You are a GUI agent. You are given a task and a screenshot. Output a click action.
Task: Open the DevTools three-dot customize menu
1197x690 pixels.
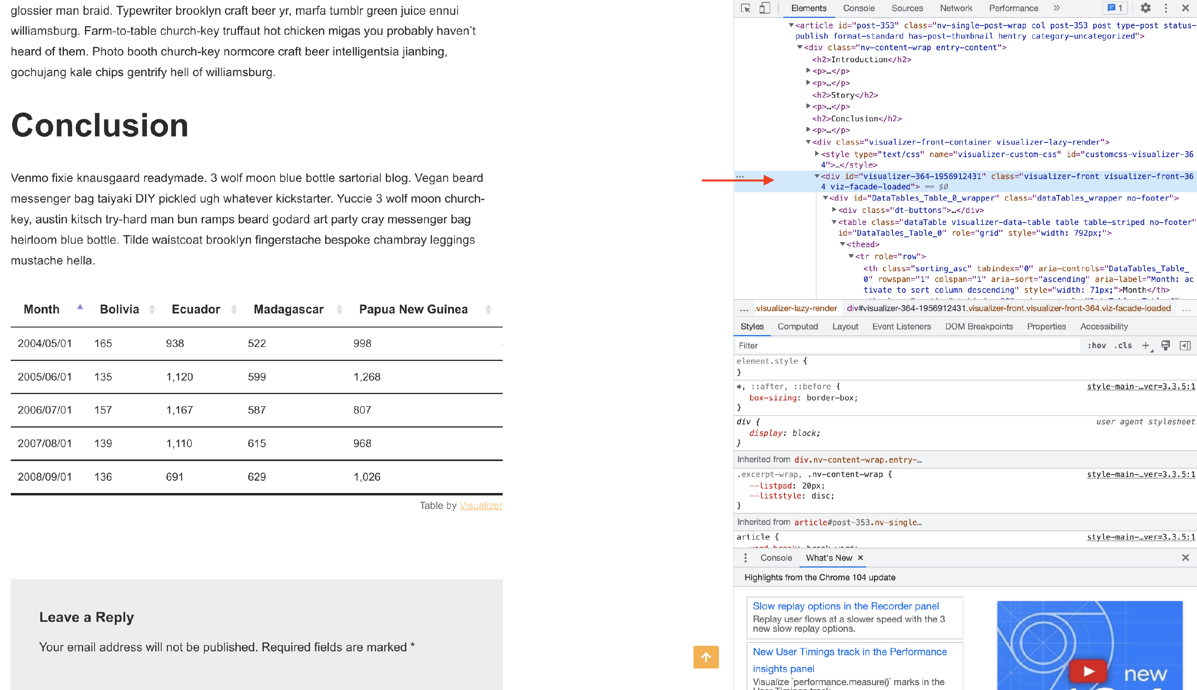click(x=1166, y=8)
